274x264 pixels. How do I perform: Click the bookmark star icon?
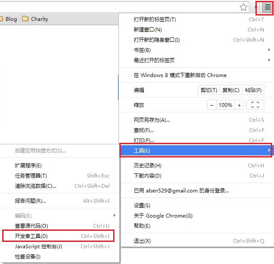click(x=244, y=7)
